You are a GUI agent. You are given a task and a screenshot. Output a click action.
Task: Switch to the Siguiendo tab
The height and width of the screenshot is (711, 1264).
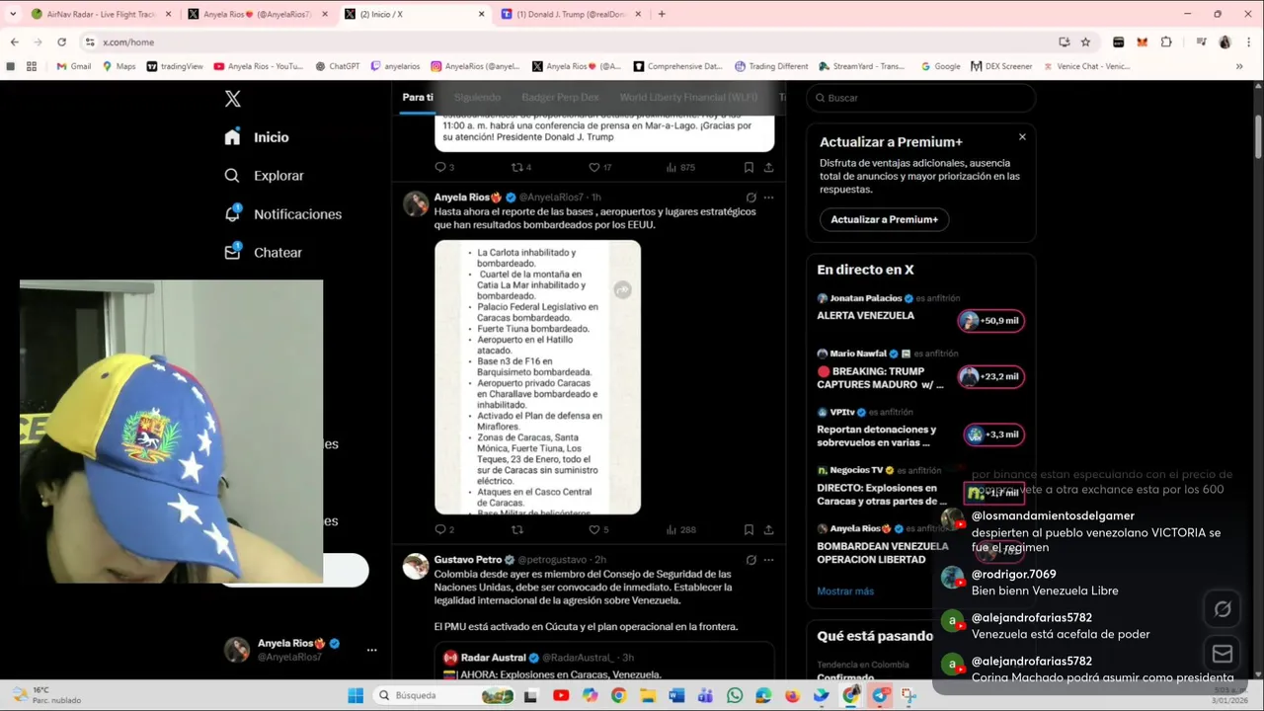477,97
